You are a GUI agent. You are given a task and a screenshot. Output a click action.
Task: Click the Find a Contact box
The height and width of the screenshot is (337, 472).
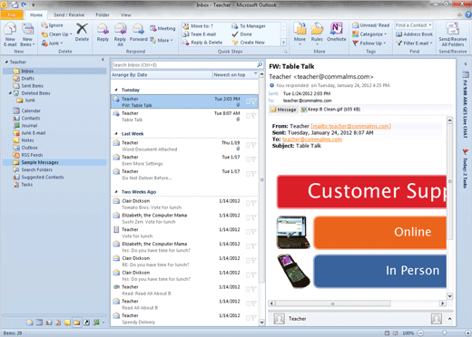pyautogui.click(x=413, y=25)
